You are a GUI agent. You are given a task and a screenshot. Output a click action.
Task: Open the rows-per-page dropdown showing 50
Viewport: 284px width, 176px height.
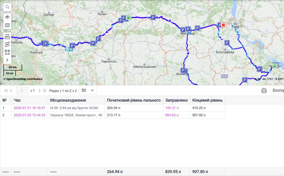(x=88, y=90)
